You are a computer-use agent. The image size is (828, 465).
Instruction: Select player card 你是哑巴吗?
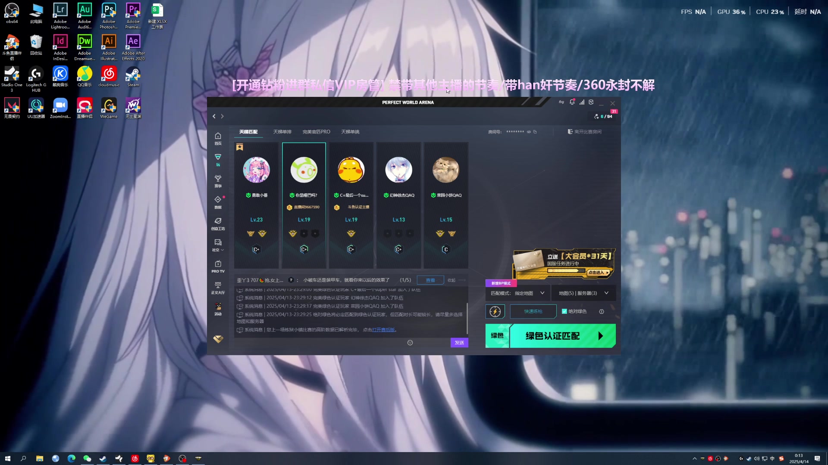[x=304, y=205]
